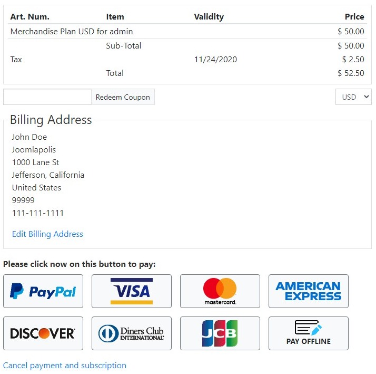Screen dimensions: 376x374
Task: Click the Validity column header
Action: 209,16
